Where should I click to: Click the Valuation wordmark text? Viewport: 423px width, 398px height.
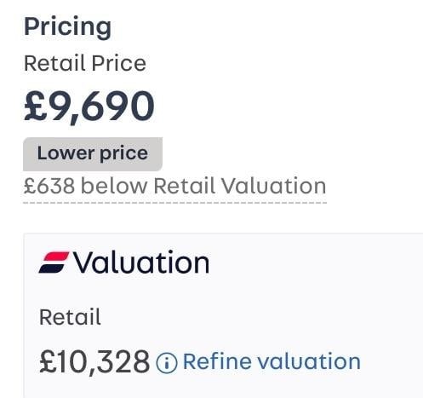[x=141, y=262]
